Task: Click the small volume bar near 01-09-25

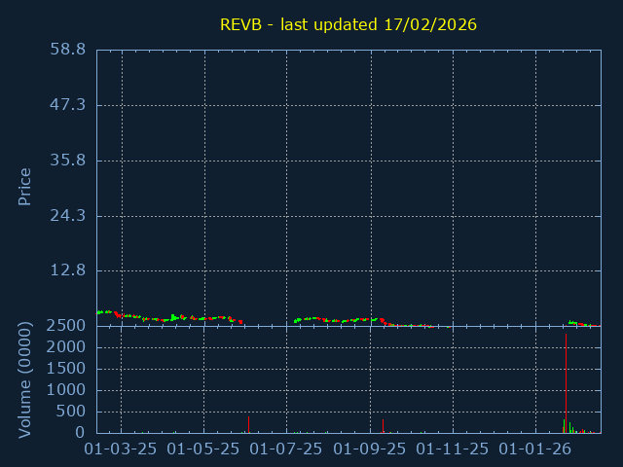Action: coord(383,427)
